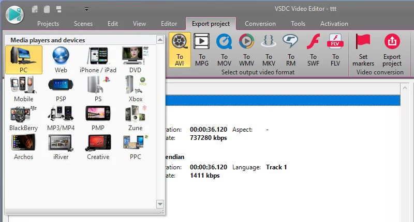Select the Mobile device option
Screen dimensions: 414x222
coord(23,89)
